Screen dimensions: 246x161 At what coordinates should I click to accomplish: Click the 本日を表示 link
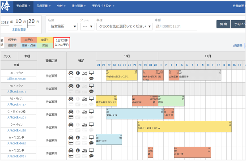point(19,30)
